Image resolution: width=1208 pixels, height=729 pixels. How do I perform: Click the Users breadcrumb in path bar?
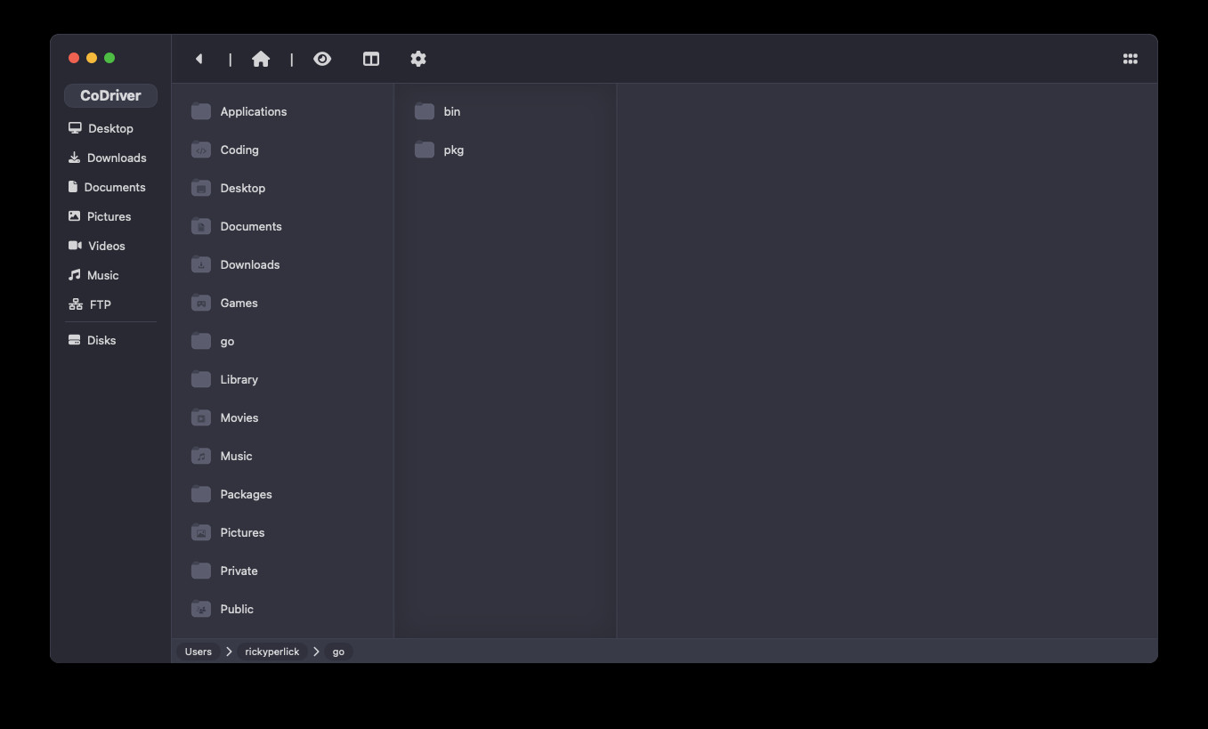tap(199, 652)
